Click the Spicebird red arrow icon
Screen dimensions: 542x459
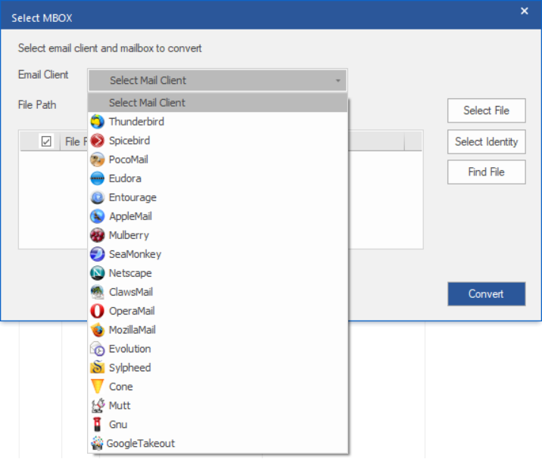click(97, 141)
